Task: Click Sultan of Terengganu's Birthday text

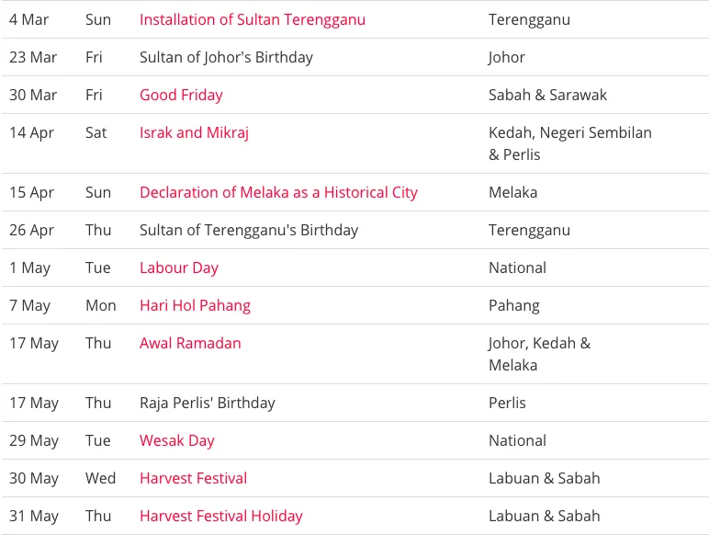Action: 249,230
